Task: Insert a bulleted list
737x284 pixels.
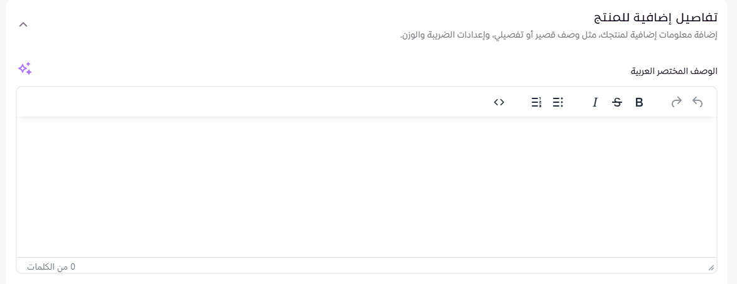Action: click(x=558, y=102)
